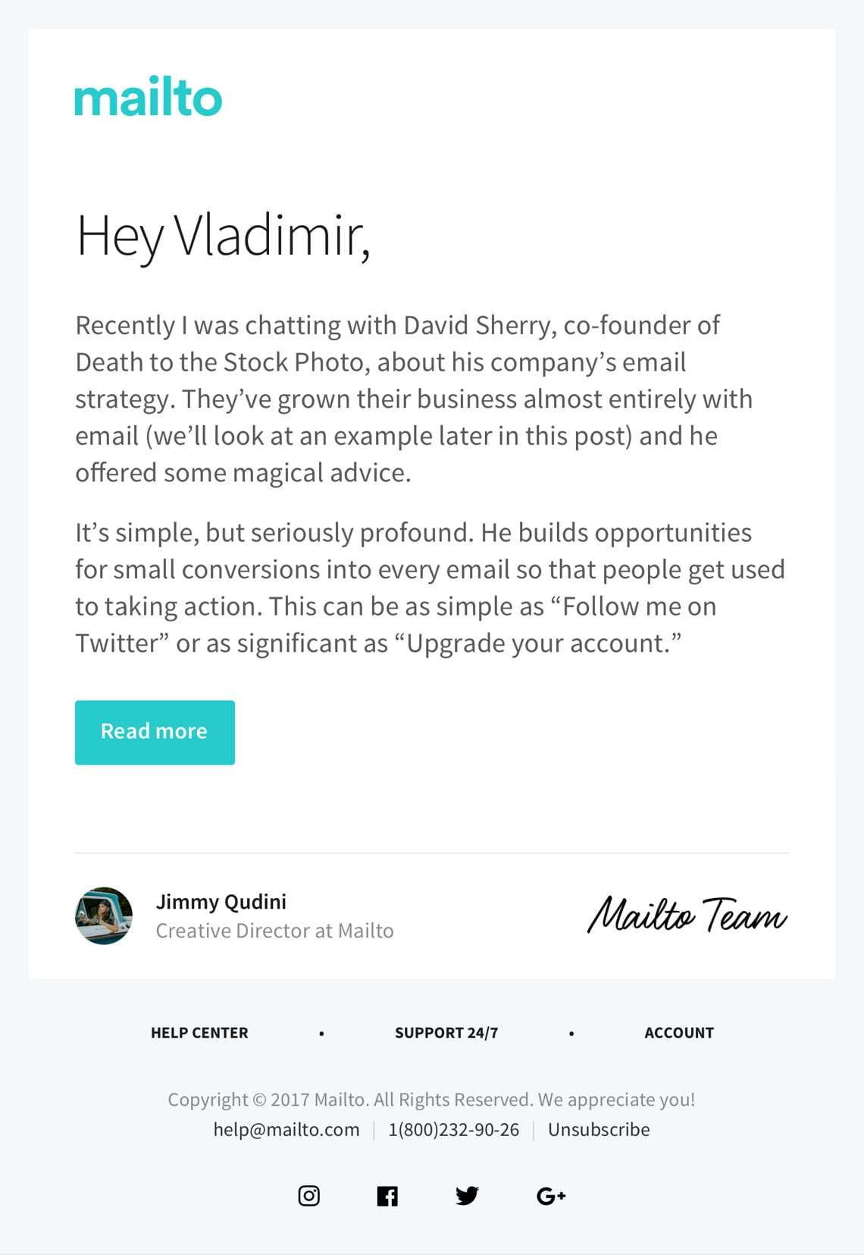The height and width of the screenshot is (1255, 864).
Task: Click the help@mailto.com email address
Action: [x=286, y=1129]
